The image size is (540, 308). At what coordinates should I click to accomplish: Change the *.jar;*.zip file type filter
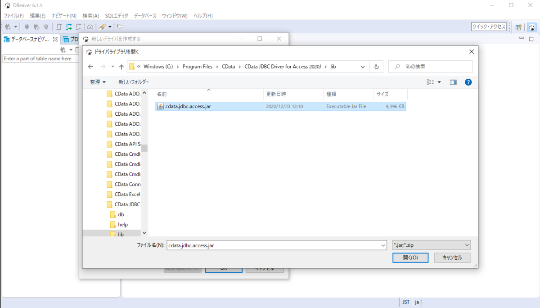[431, 245]
